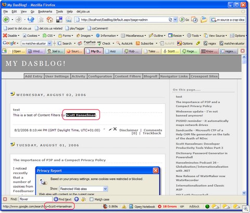Image resolution: width=250 pixels, height=213 pixels.
Task: Toggle the Highlight all icon in find bar
Action: 83,199
